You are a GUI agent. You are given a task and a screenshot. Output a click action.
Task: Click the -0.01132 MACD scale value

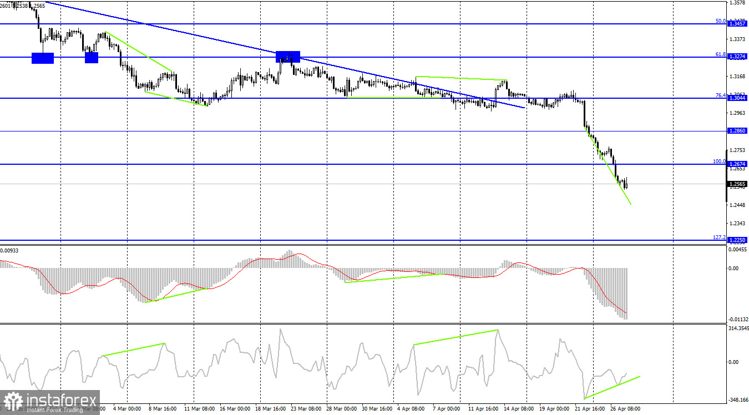click(x=737, y=319)
